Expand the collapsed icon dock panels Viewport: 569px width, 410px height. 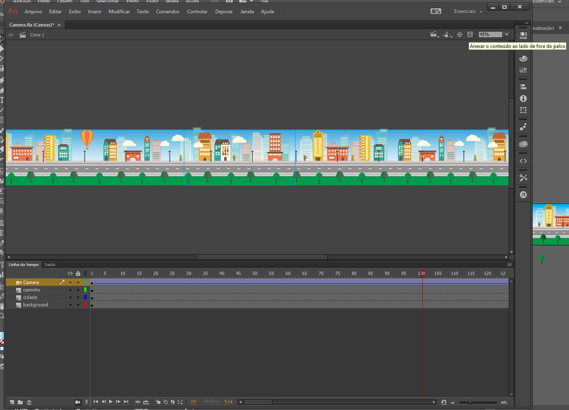tap(526, 23)
